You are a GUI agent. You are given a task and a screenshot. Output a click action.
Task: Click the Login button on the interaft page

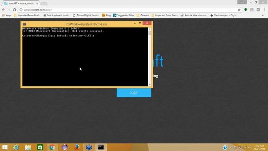pyautogui.click(x=134, y=93)
